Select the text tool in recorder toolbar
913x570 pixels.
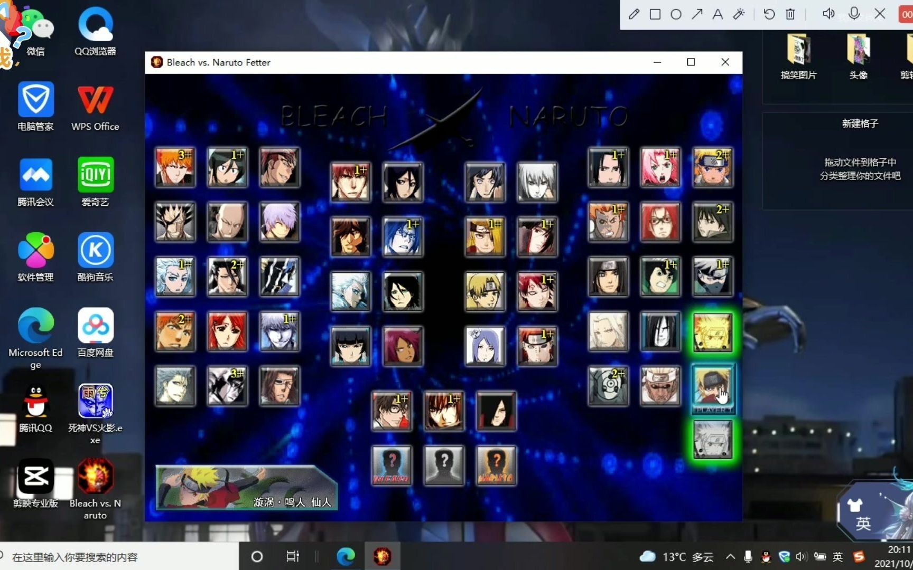[x=718, y=14]
